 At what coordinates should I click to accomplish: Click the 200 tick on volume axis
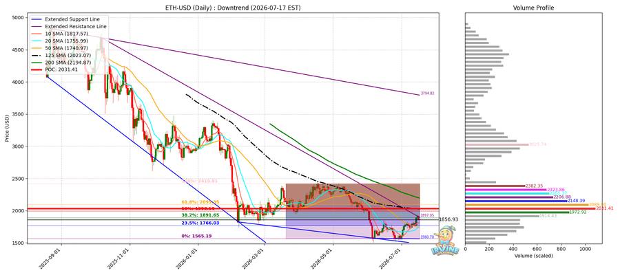pos(490,249)
